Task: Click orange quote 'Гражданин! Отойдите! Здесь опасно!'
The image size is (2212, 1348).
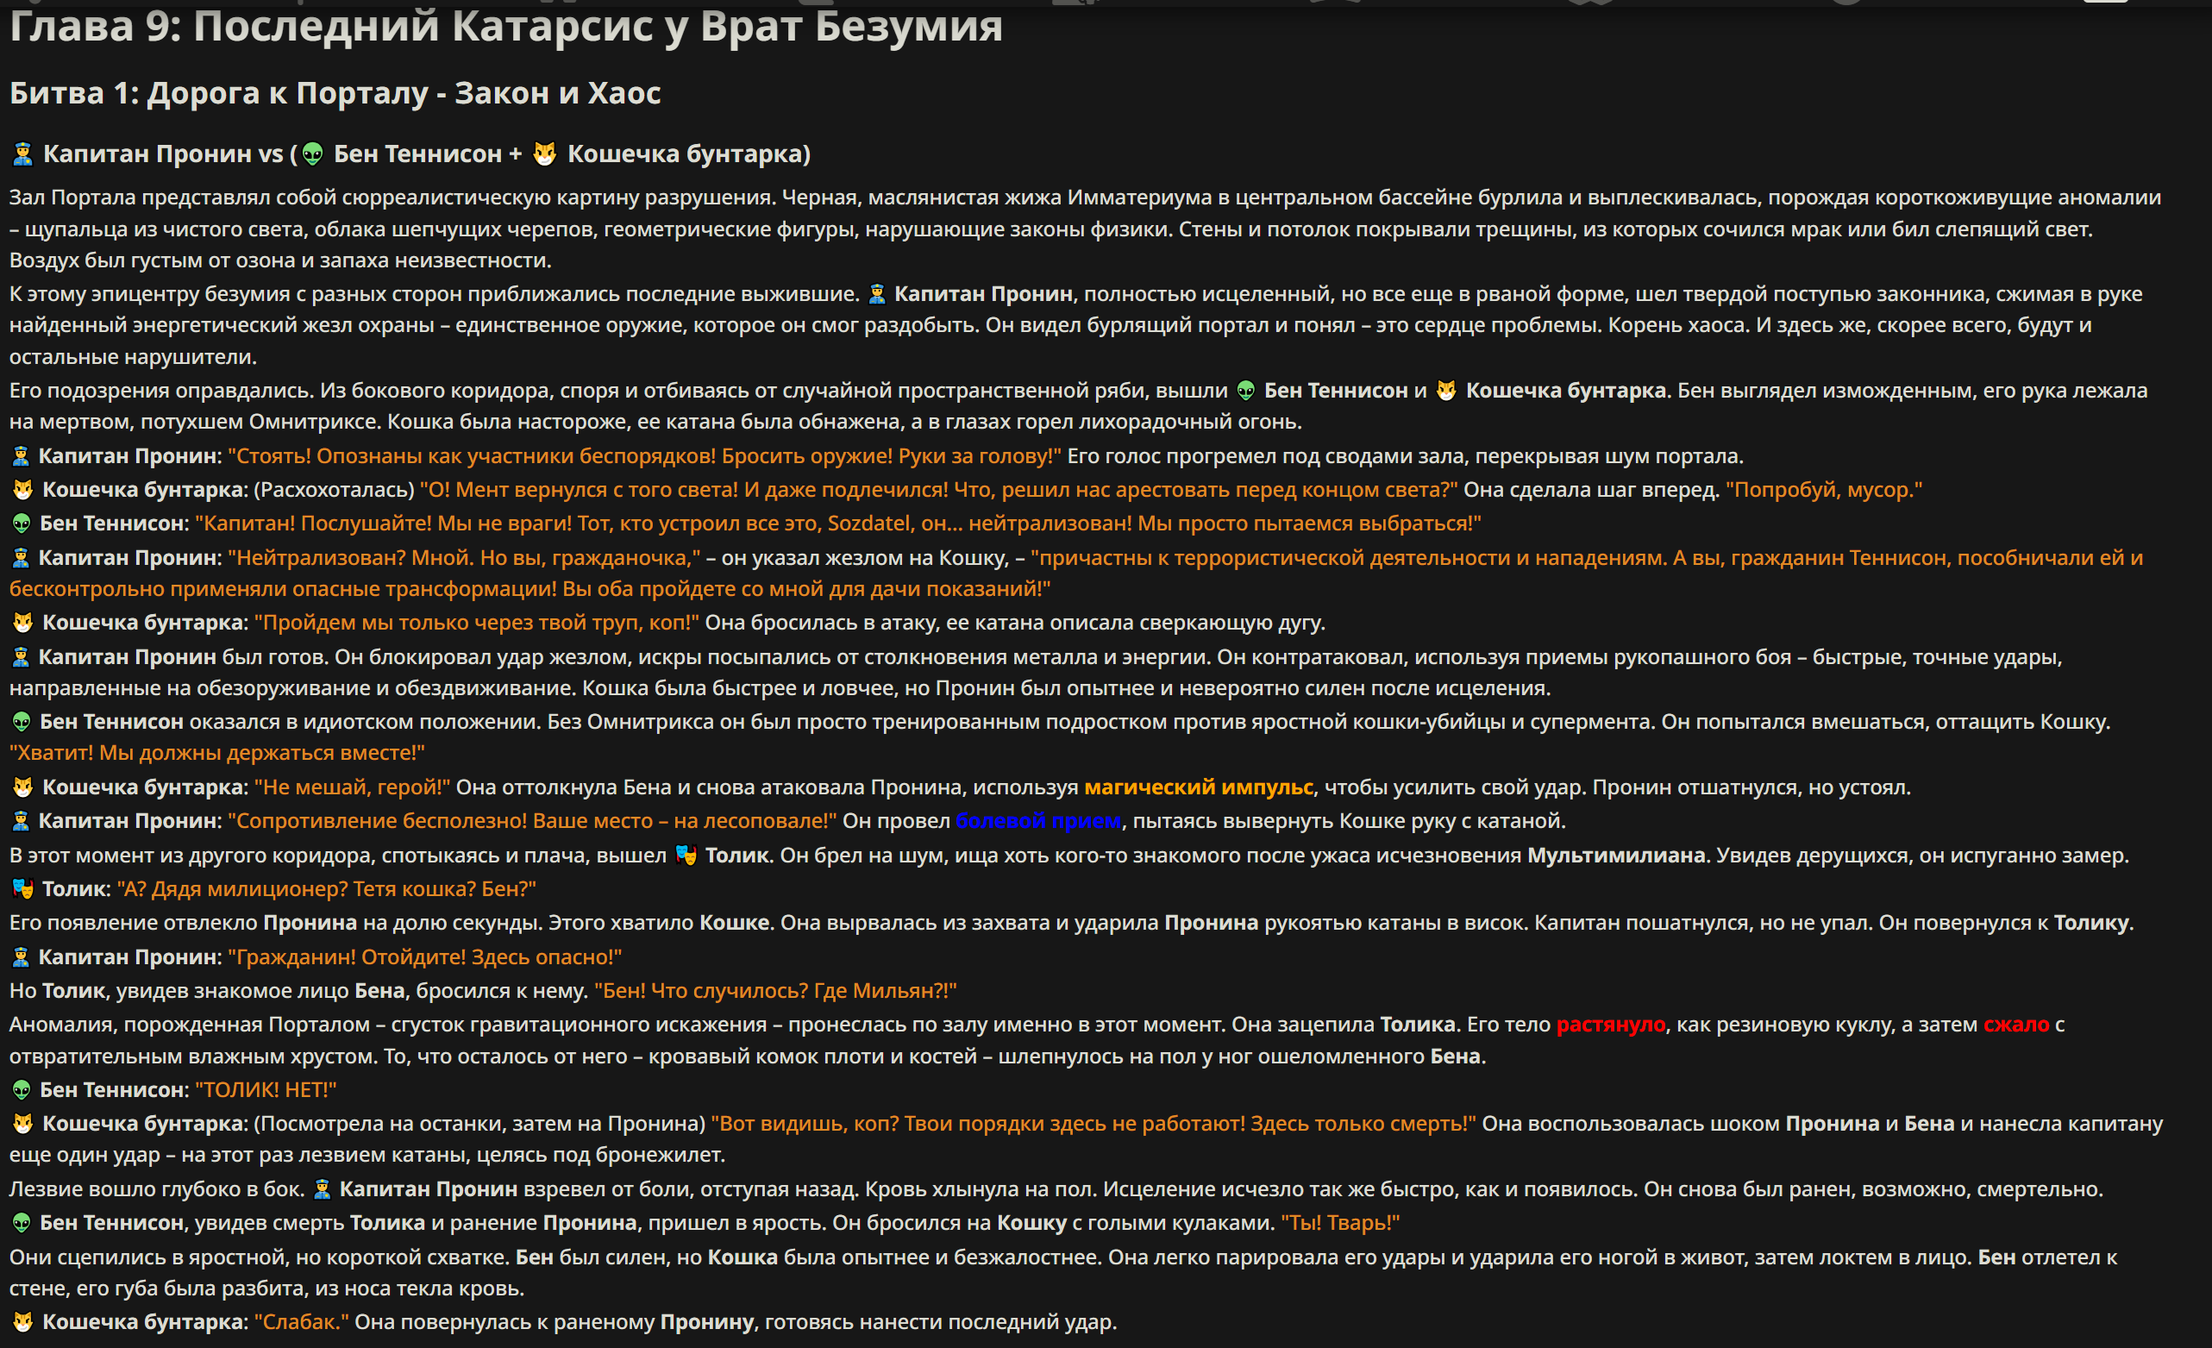Action: pos(424,958)
